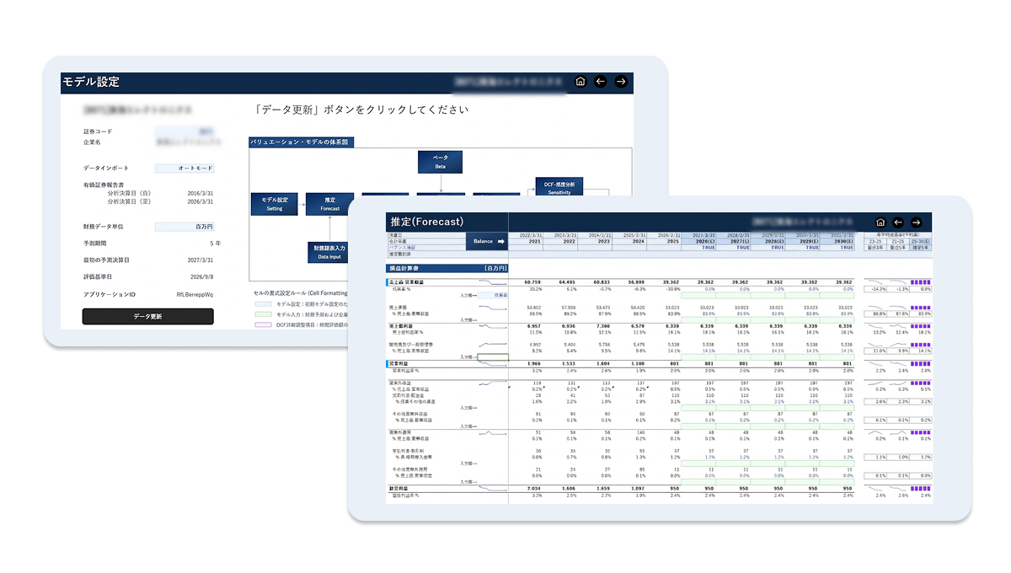Open the モデル設定 Setting diagram box
The height and width of the screenshot is (573, 1011).
[274, 204]
